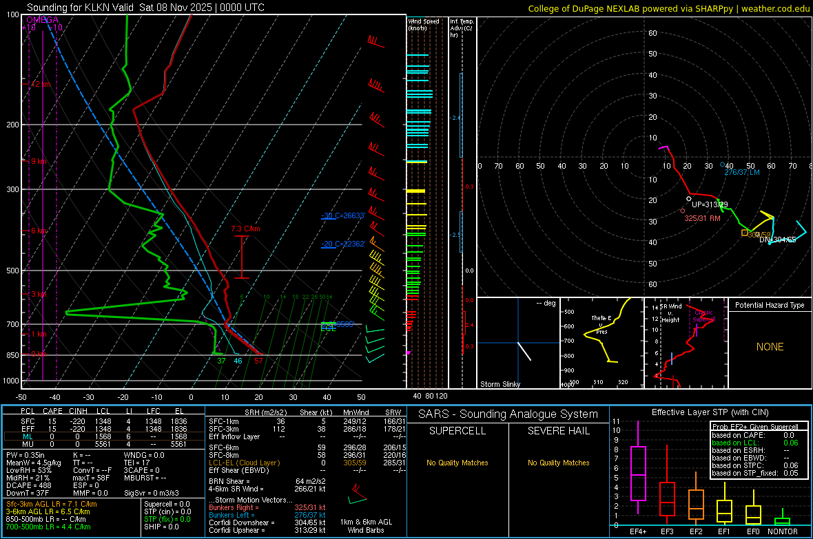Click the 'BRN Shear' value line
This screenshot has height=539, width=813.
click(x=267, y=481)
